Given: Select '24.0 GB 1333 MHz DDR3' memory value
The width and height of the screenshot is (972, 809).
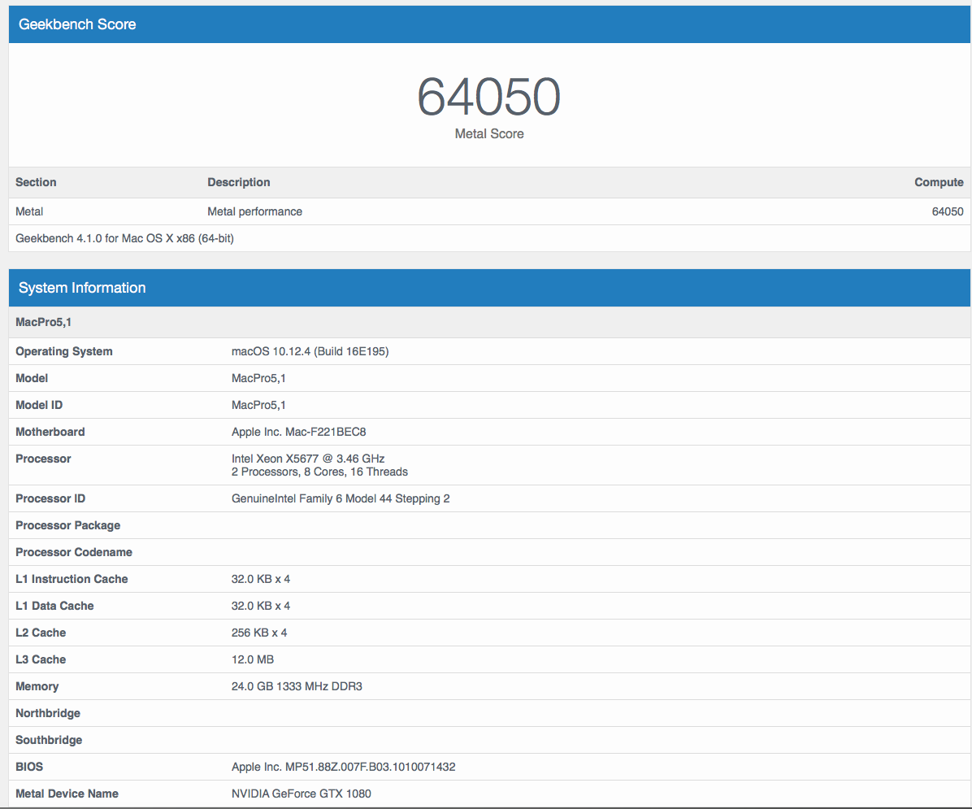Looking at the screenshot, I should coord(297,686).
